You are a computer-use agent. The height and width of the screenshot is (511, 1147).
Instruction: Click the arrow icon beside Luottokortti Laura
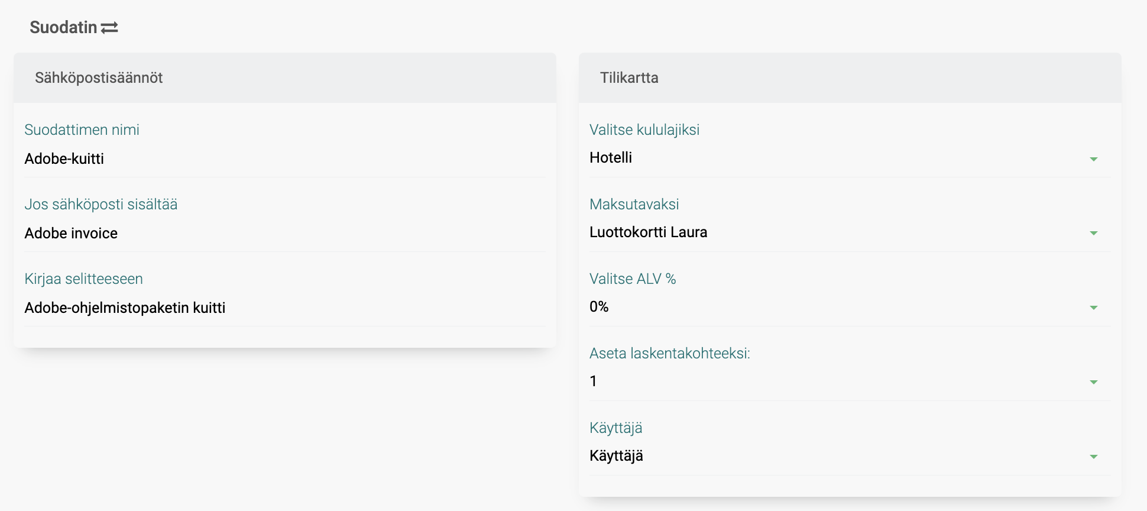click(1093, 233)
